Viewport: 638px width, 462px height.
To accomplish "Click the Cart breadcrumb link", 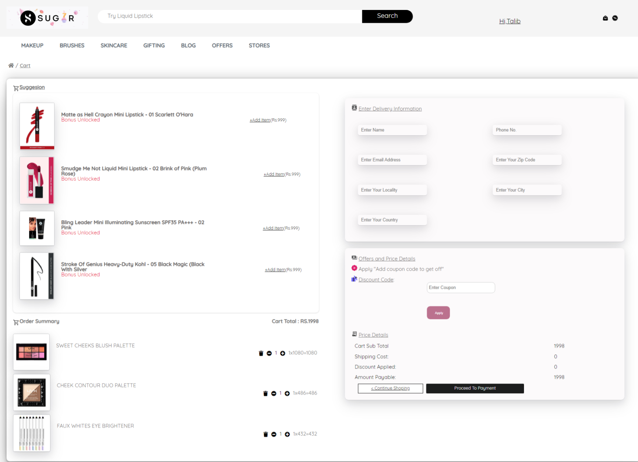I will coord(25,66).
